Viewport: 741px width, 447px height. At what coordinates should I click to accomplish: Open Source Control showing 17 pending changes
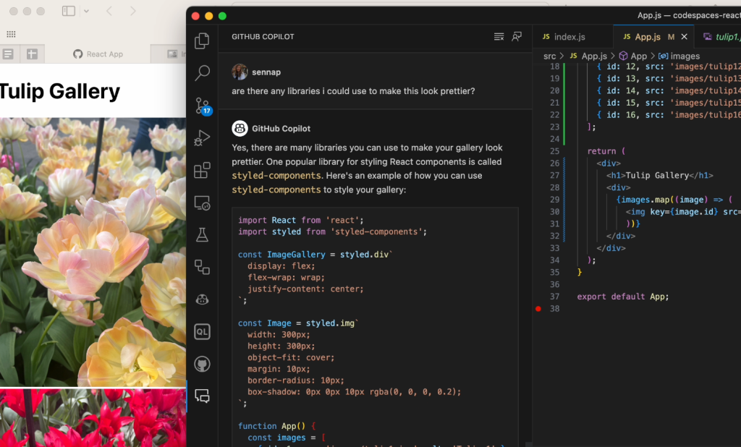click(x=202, y=106)
